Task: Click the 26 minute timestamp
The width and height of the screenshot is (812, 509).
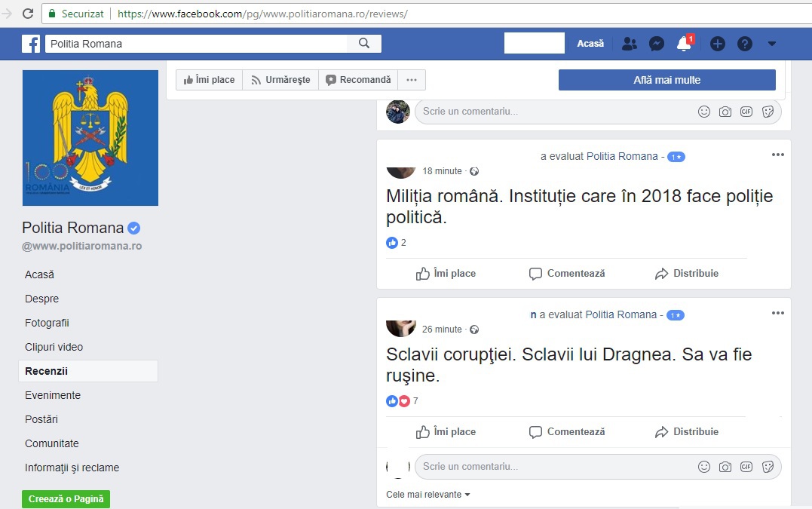Action: coord(442,330)
